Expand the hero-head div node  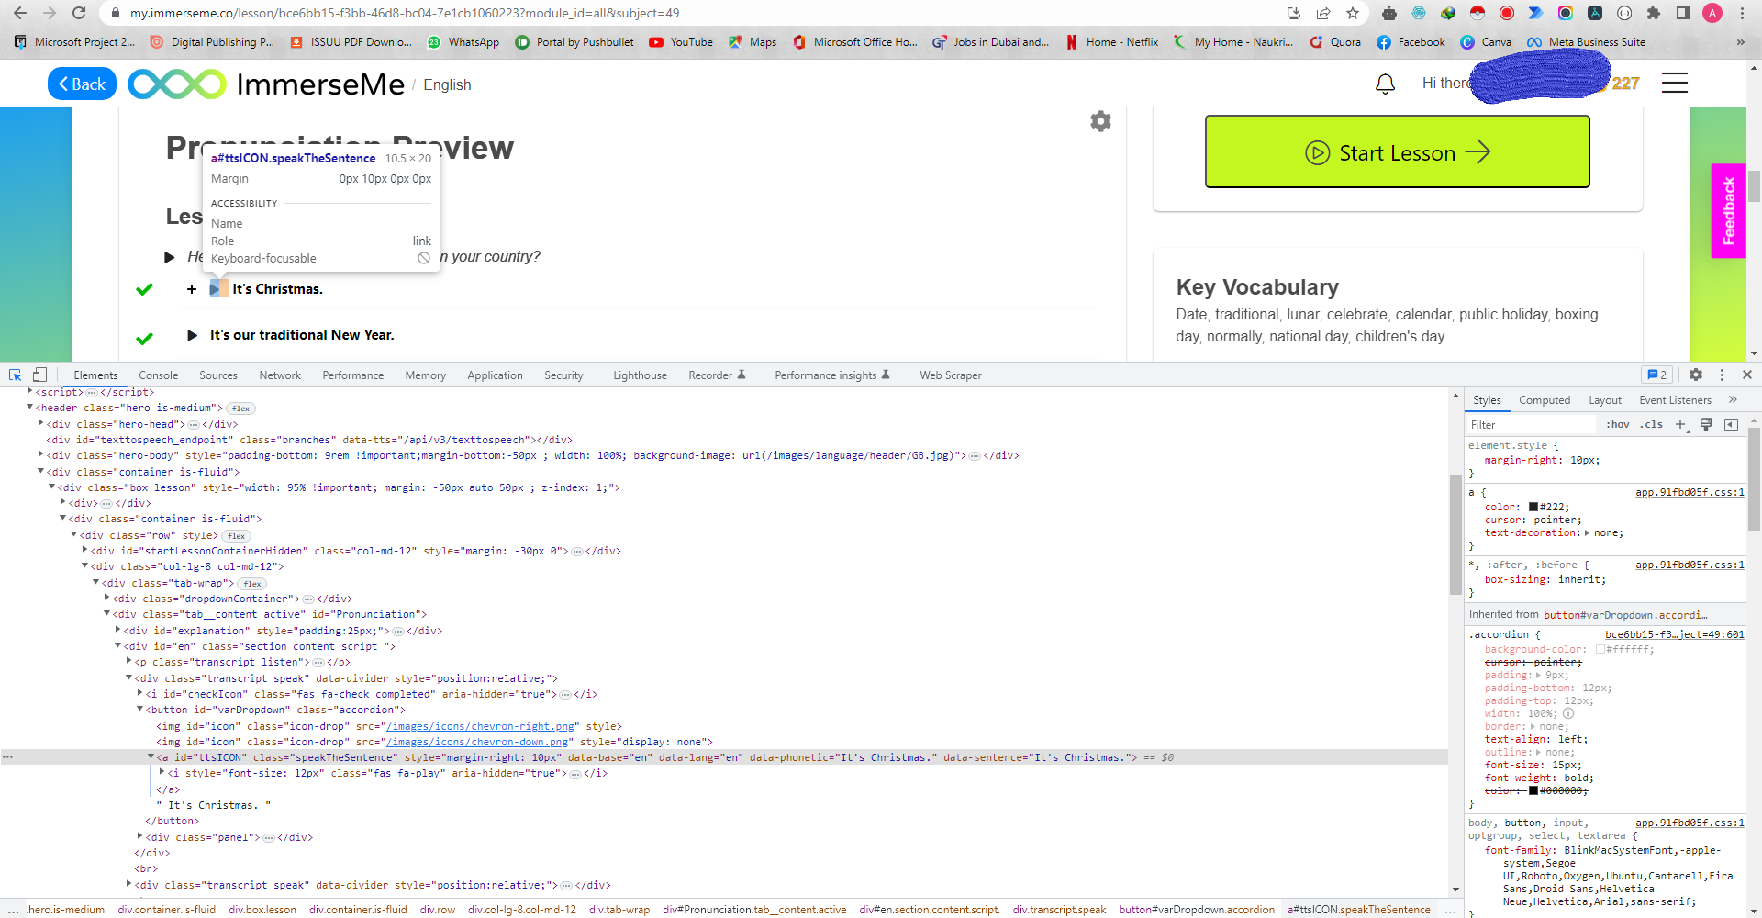point(41,424)
